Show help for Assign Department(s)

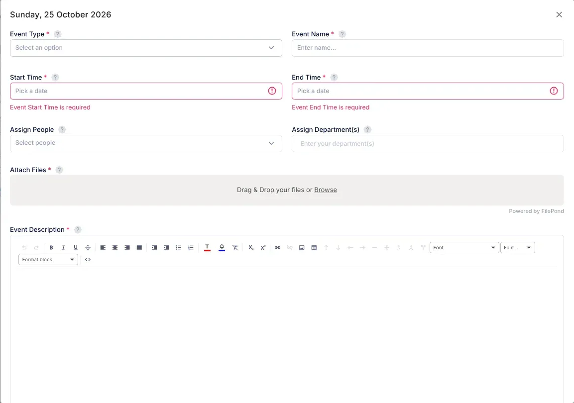[367, 129]
